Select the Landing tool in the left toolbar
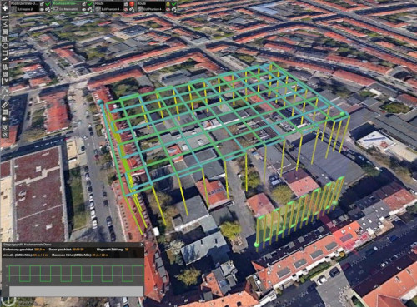Screen dimensions: 417x307 pos(5,59)
